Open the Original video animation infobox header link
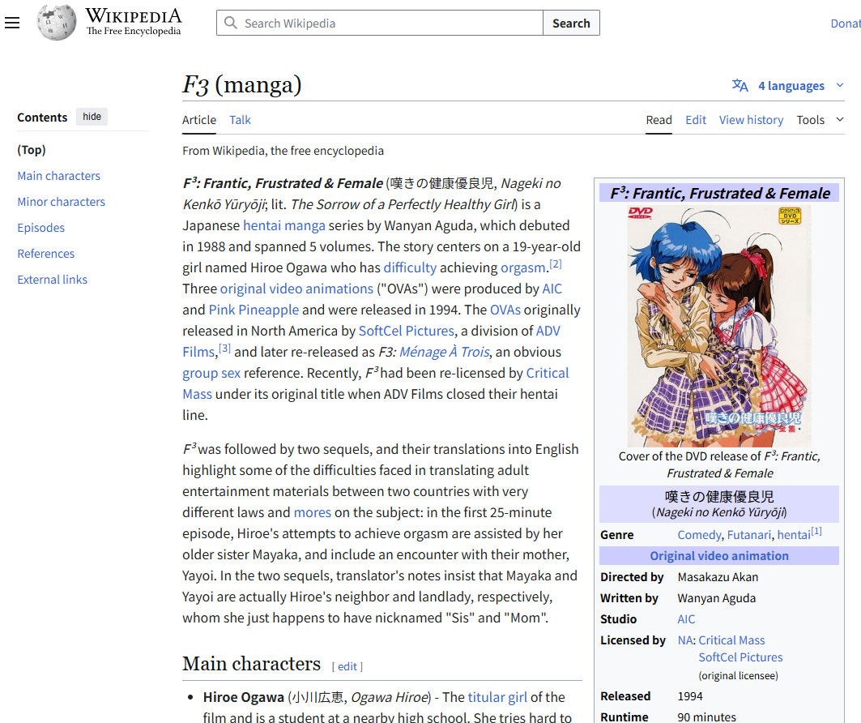Image resolution: width=861 pixels, height=723 pixels. pos(719,555)
